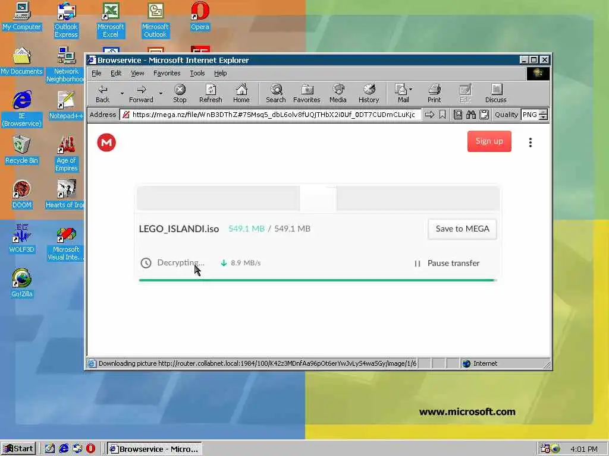Click Browservice taskbar button
609x456 pixels.
tap(154, 449)
